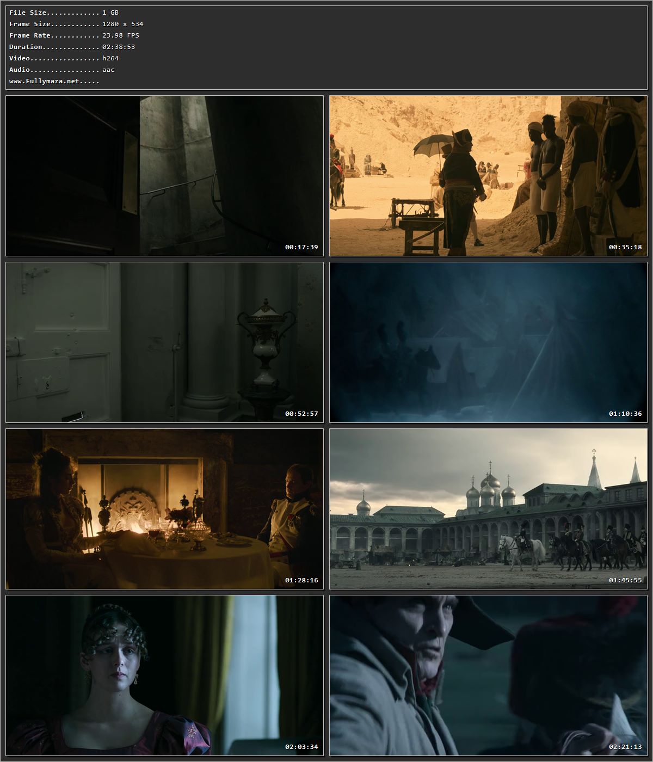The height and width of the screenshot is (762, 653).
Task: Click the 01:45:55 timestamp label
Action: (625, 580)
